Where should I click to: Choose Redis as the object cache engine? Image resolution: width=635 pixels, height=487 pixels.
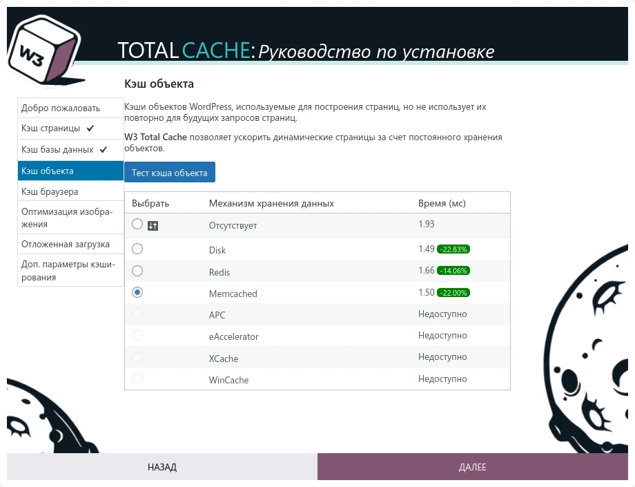point(137,270)
